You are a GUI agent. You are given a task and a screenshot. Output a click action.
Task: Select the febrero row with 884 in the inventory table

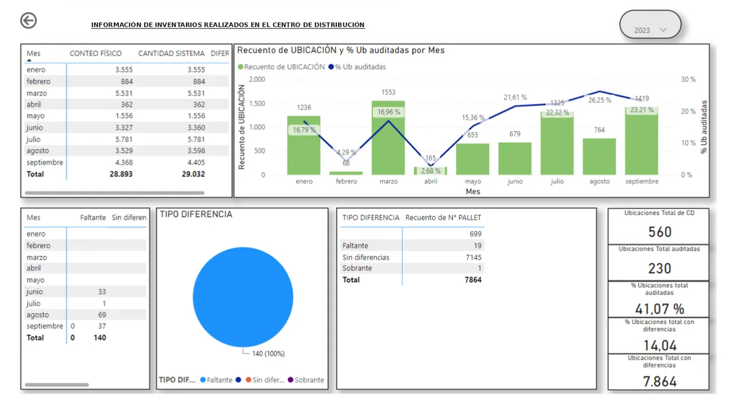[x=126, y=81]
